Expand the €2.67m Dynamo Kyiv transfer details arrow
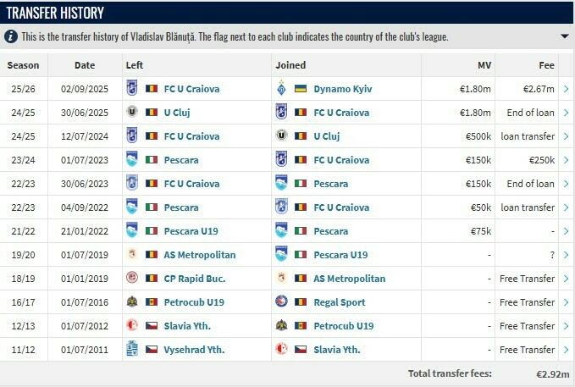The image size is (575, 387). [x=566, y=88]
